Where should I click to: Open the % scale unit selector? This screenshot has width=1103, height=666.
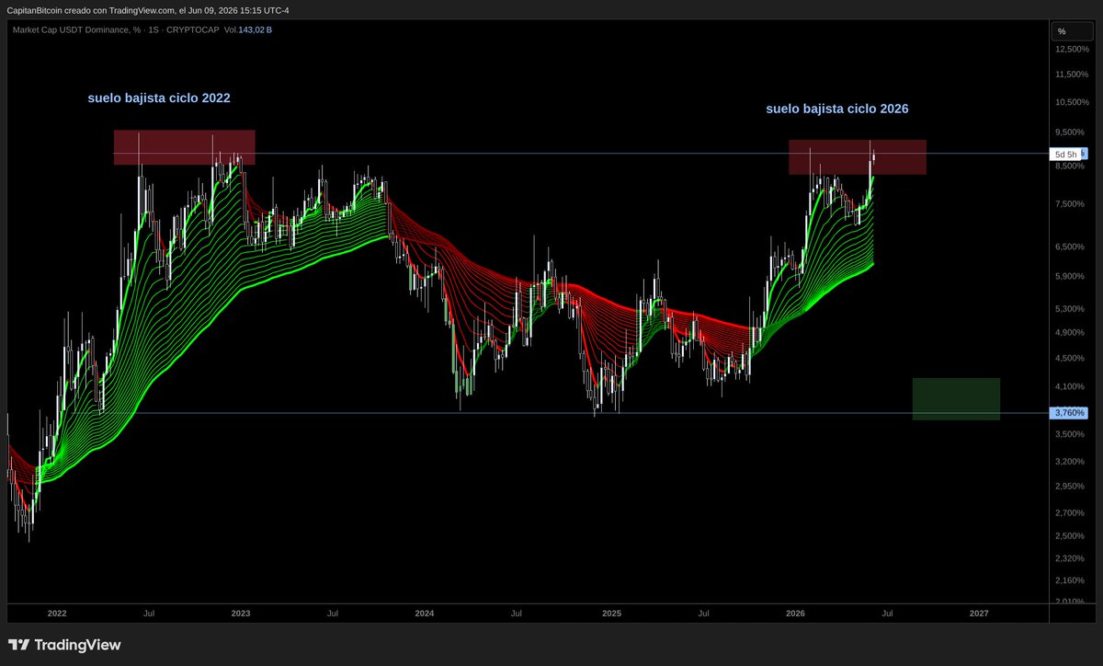(1073, 31)
